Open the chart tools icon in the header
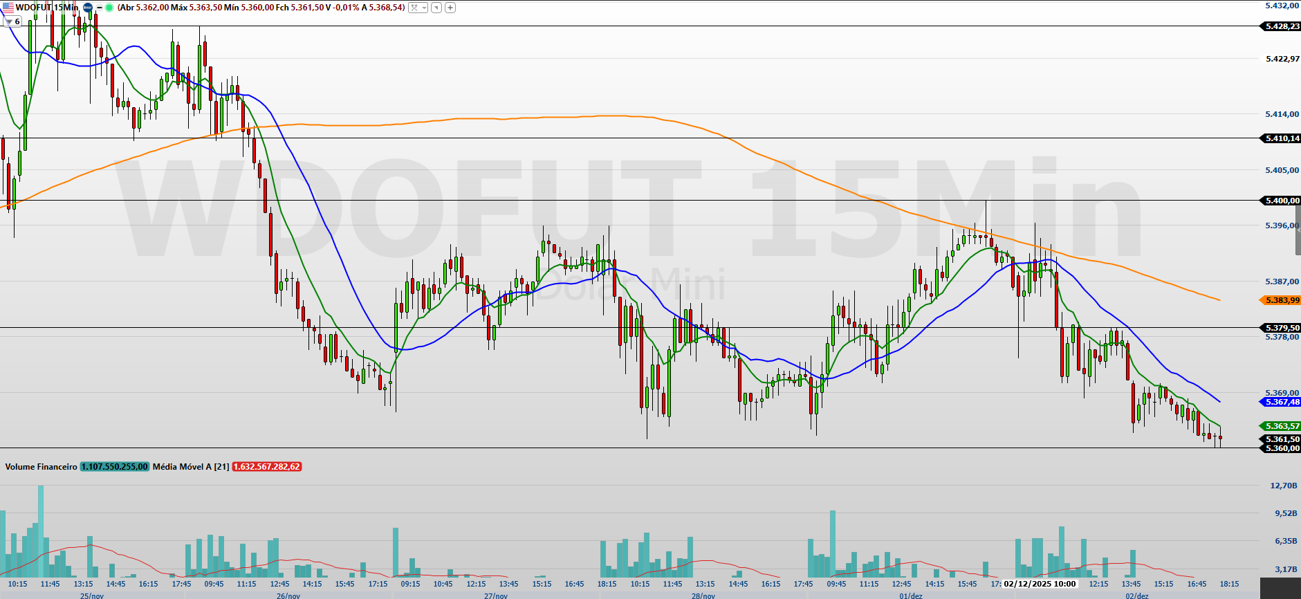 (414, 8)
